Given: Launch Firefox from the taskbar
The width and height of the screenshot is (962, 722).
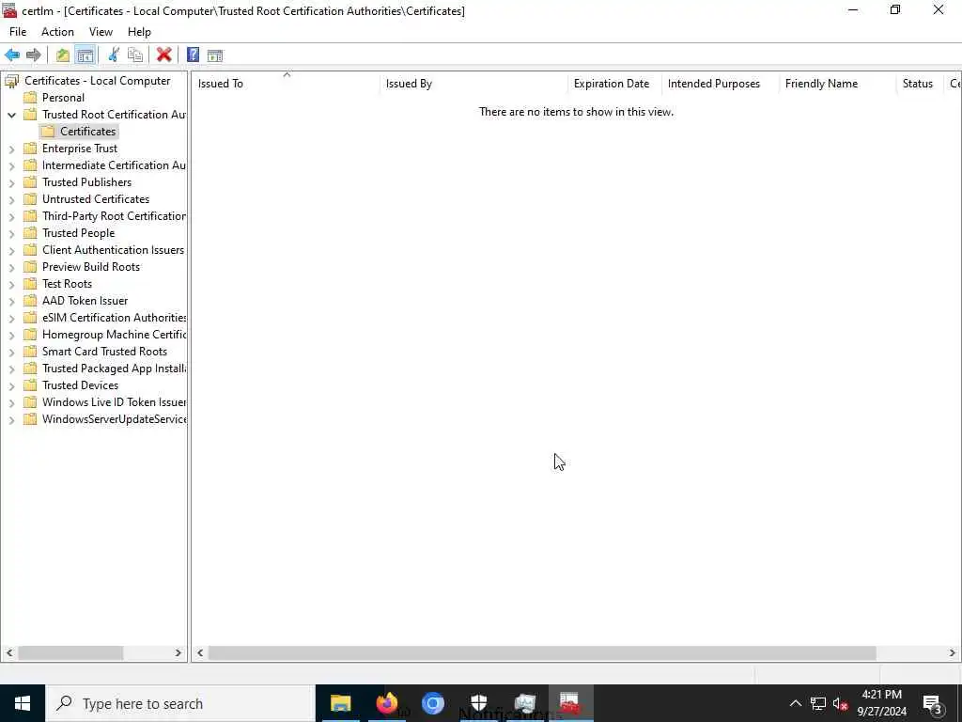Looking at the screenshot, I should tap(386, 703).
